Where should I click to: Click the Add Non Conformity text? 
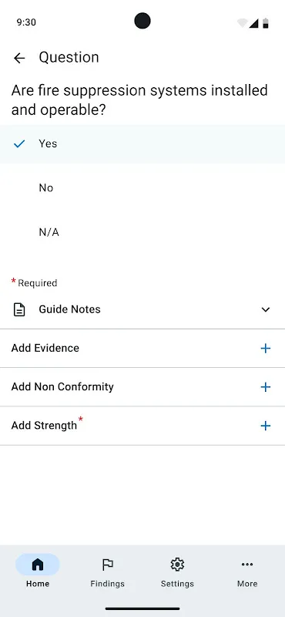[62, 386]
